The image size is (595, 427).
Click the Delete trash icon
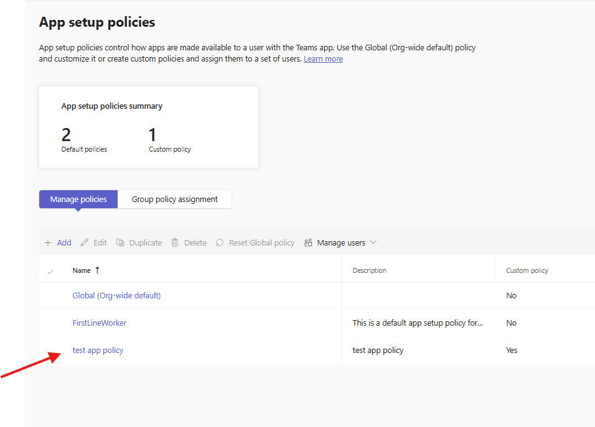coord(175,243)
